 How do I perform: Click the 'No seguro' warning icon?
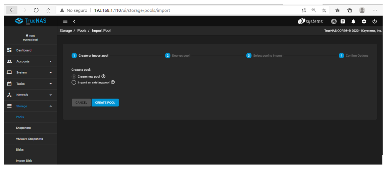[x=62, y=10]
